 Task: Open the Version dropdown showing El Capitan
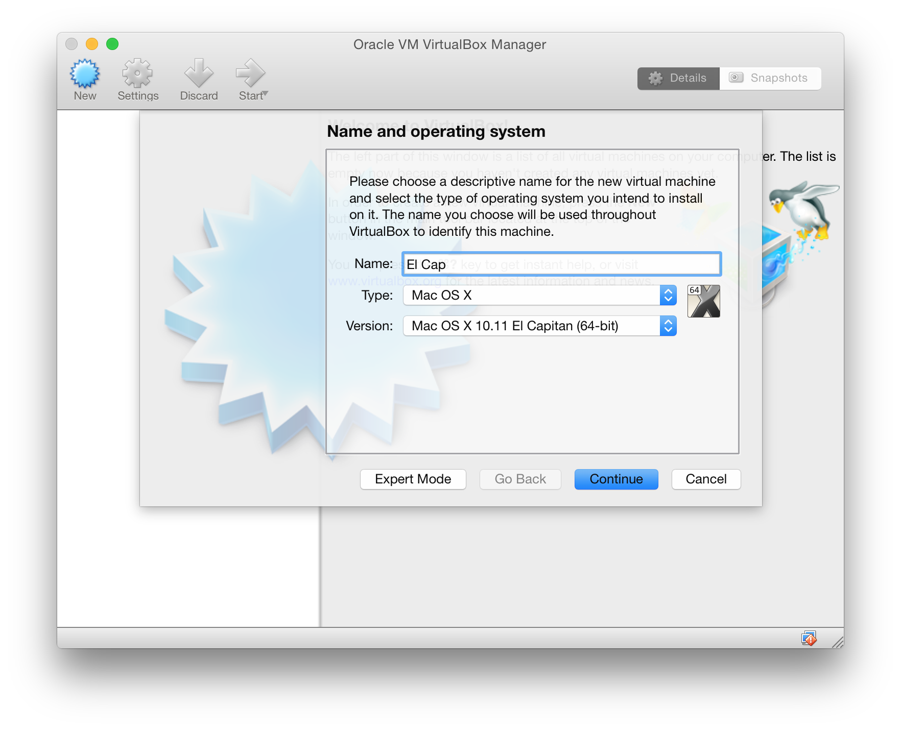point(540,326)
